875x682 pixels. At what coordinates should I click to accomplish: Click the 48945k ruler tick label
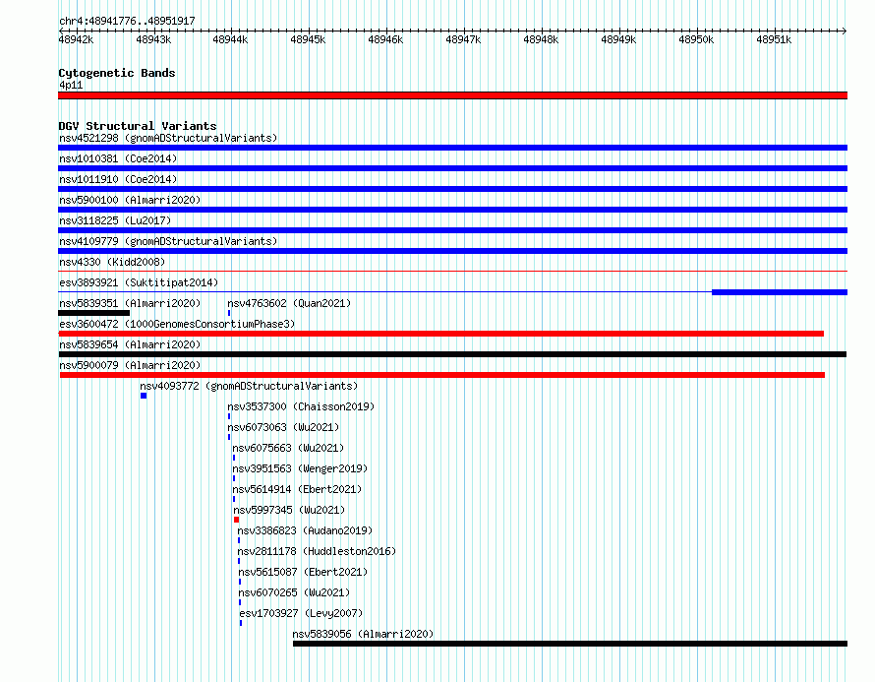(x=308, y=39)
